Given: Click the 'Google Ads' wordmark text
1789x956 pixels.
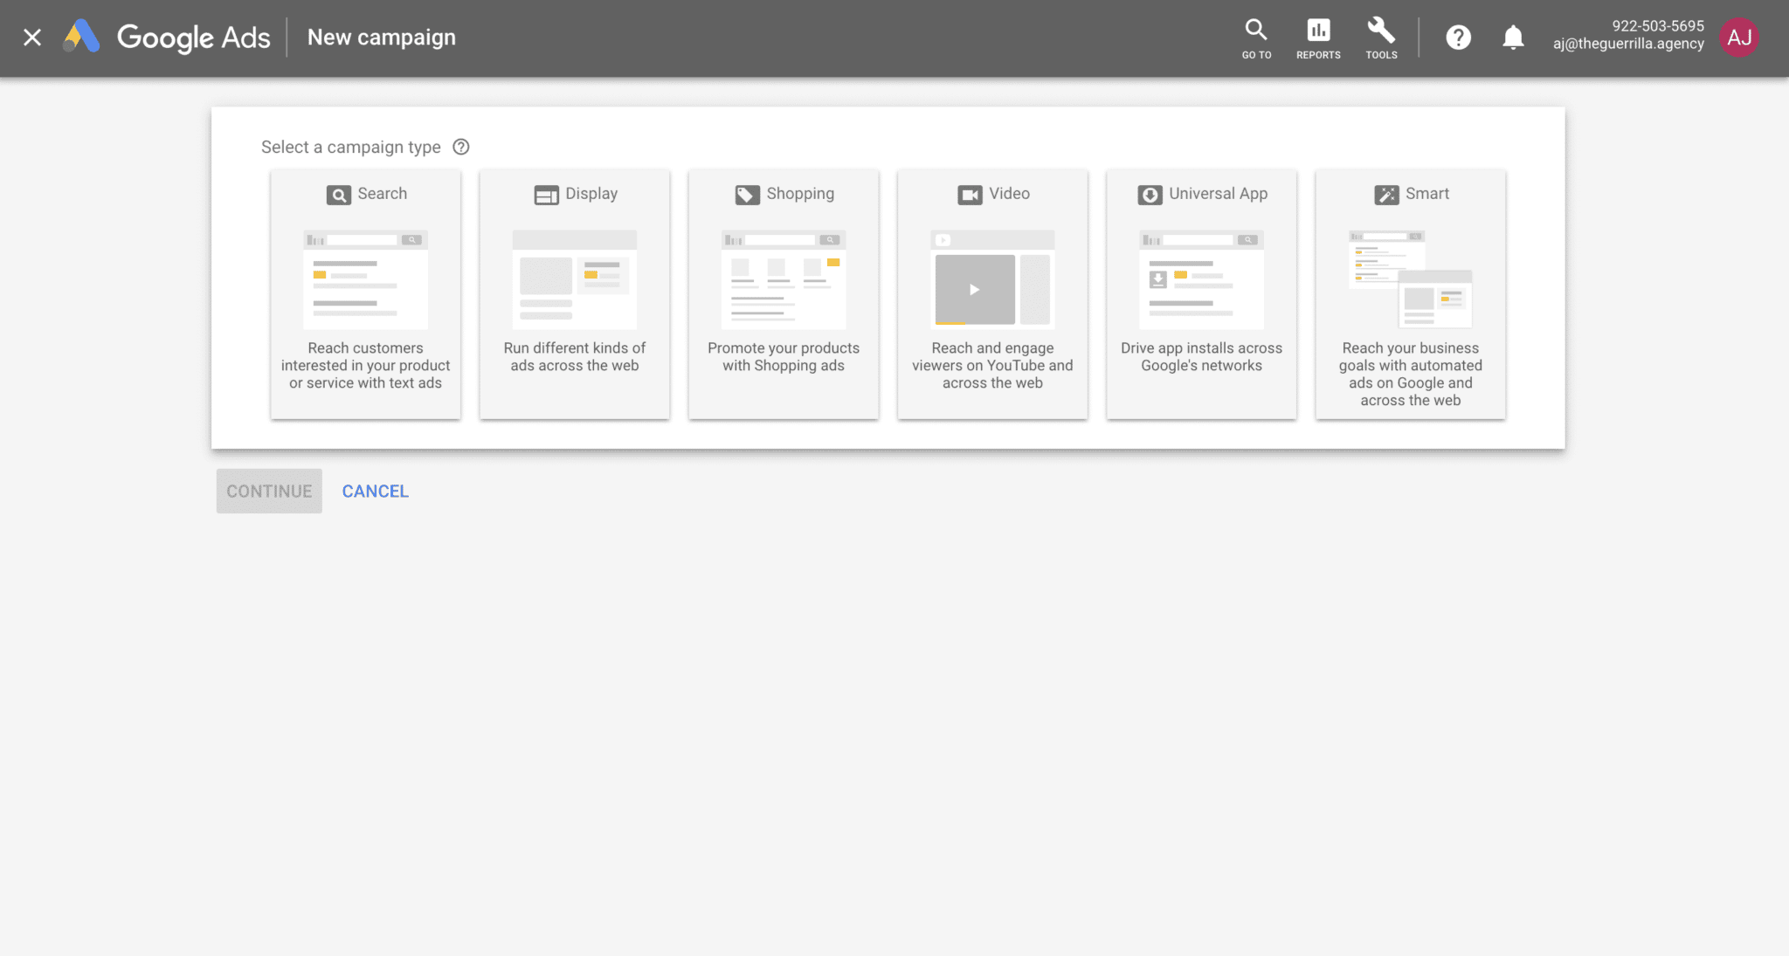Looking at the screenshot, I should coord(194,38).
